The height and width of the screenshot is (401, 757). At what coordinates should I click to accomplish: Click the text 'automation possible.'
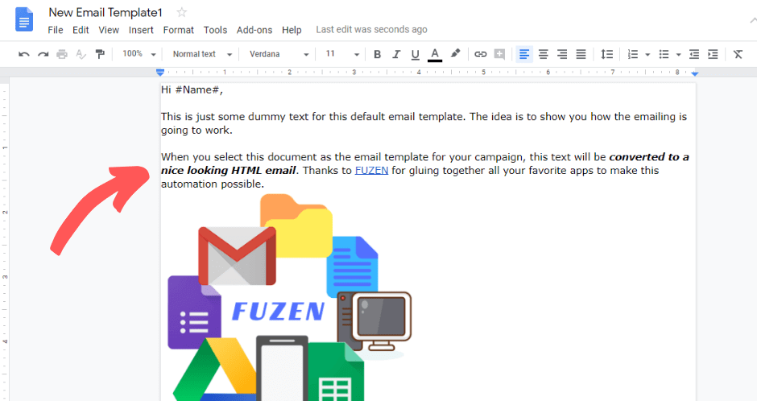(213, 184)
